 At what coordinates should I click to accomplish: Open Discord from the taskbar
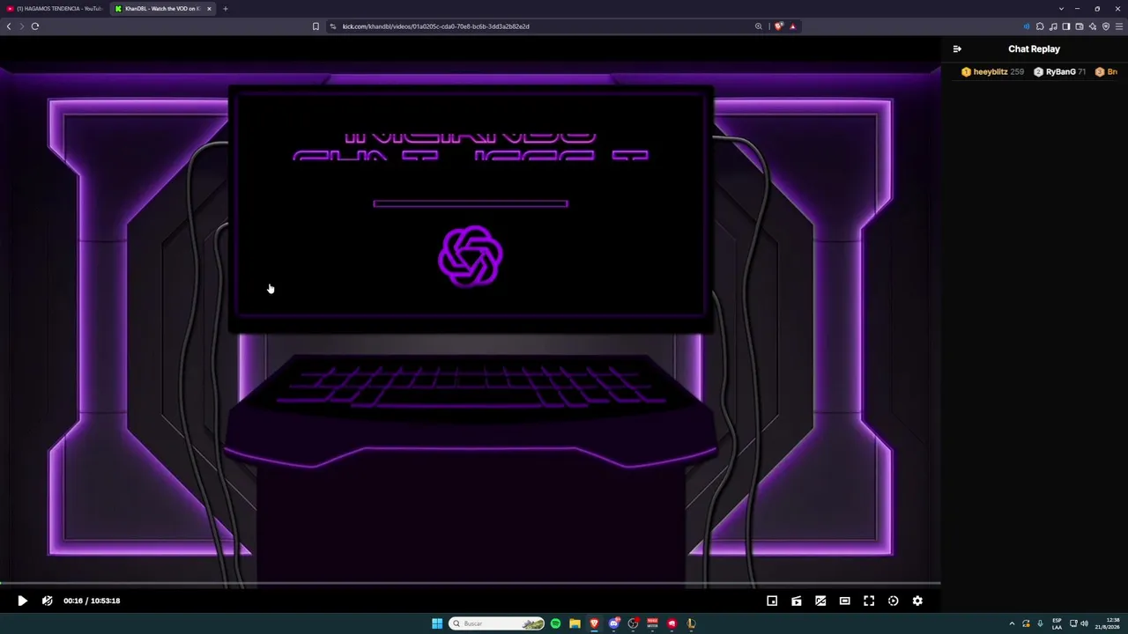(x=613, y=623)
